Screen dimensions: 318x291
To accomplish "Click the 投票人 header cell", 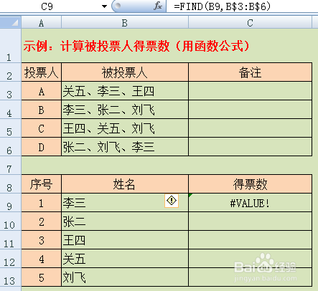I will click(42, 72).
